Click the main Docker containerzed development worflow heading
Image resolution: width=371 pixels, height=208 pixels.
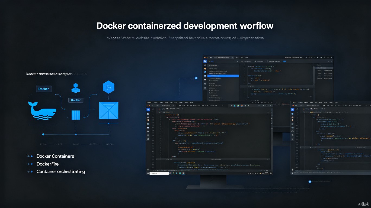click(x=185, y=26)
